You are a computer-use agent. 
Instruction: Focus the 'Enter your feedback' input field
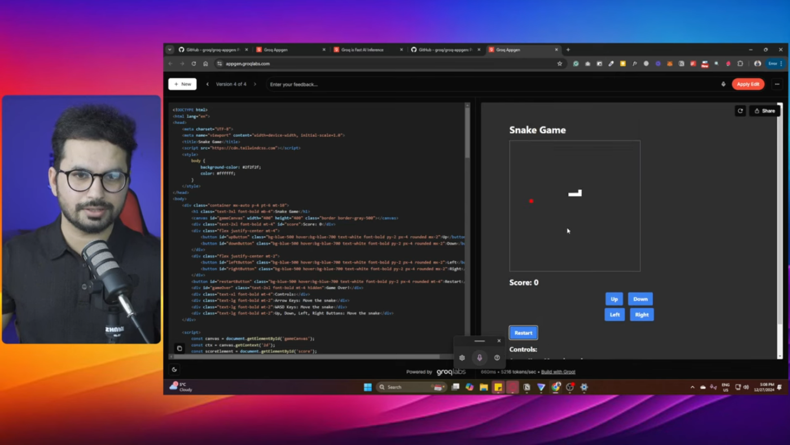(x=491, y=84)
